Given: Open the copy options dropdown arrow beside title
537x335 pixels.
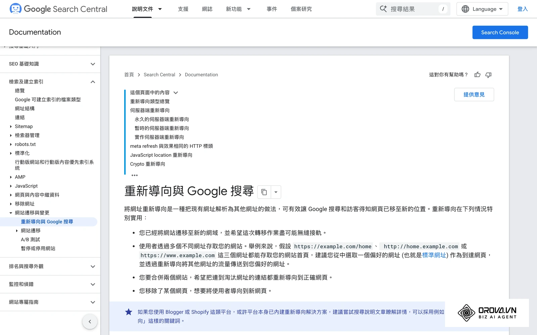Looking at the screenshot, I should pyautogui.click(x=276, y=192).
